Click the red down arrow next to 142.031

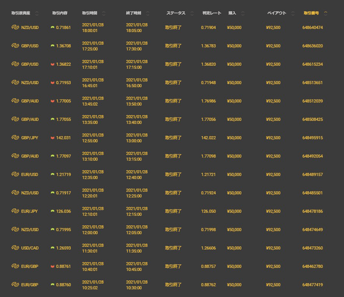[52, 138]
